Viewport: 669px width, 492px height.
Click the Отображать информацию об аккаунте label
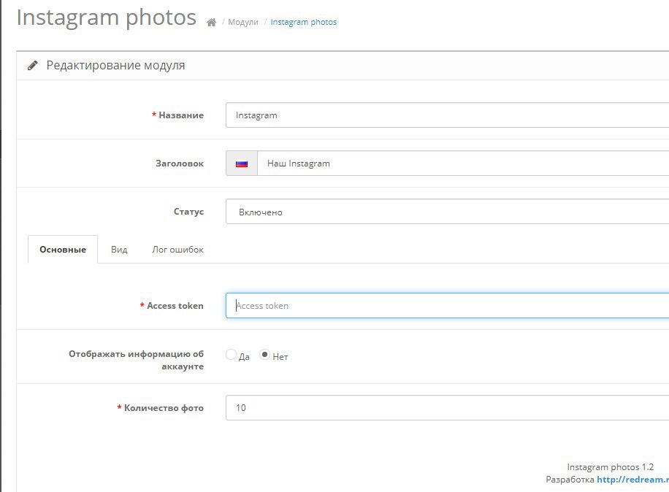point(136,360)
